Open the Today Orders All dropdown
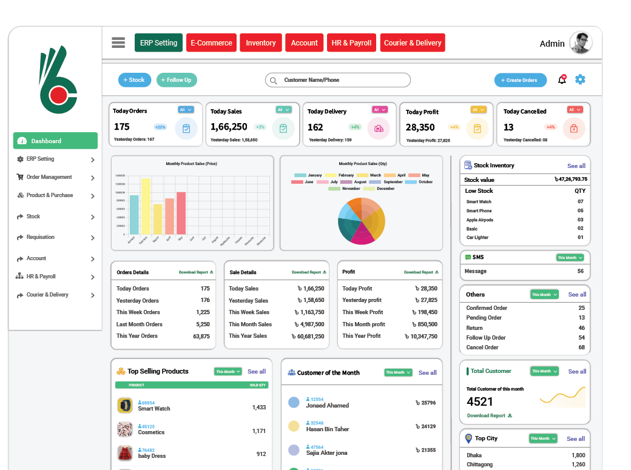 (x=186, y=110)
